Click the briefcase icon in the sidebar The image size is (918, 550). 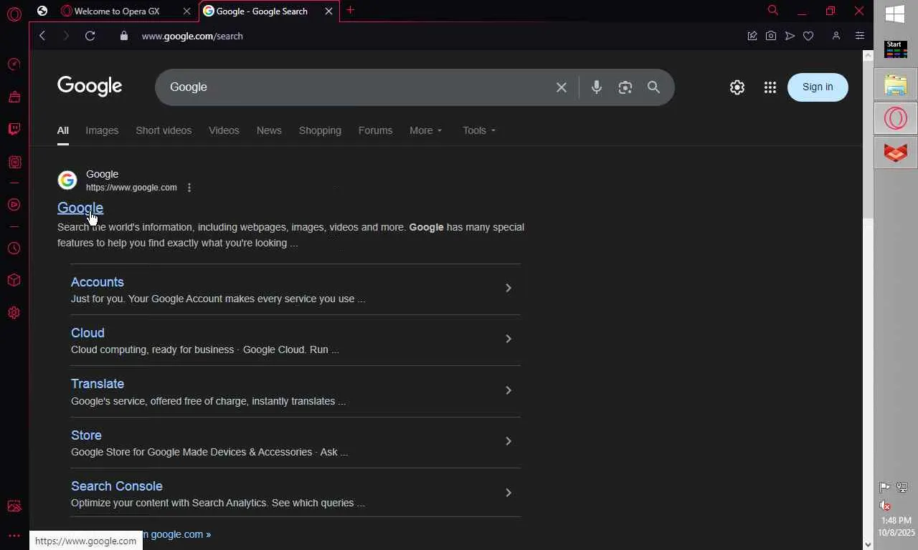coord(14,97)
